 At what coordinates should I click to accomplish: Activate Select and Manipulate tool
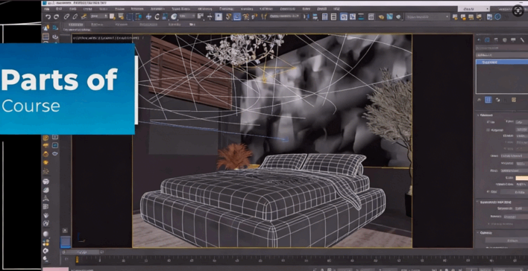coord(210,16)
